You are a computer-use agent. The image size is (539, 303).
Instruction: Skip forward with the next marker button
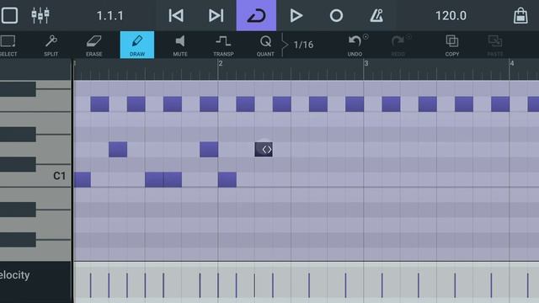216,15
